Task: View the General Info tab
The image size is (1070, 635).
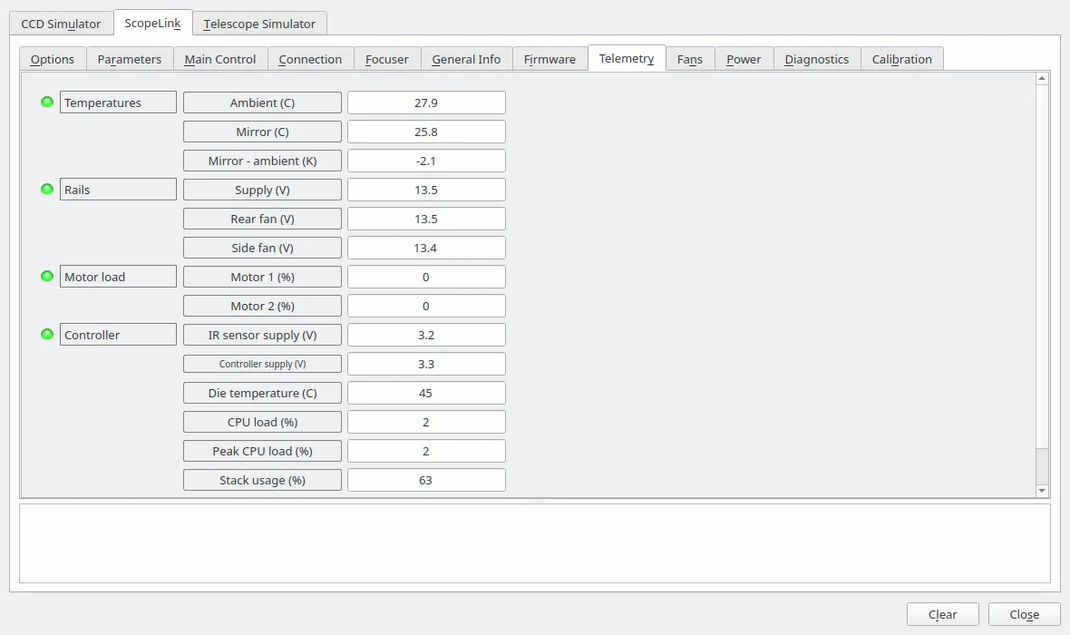Action: pos(466,59)
